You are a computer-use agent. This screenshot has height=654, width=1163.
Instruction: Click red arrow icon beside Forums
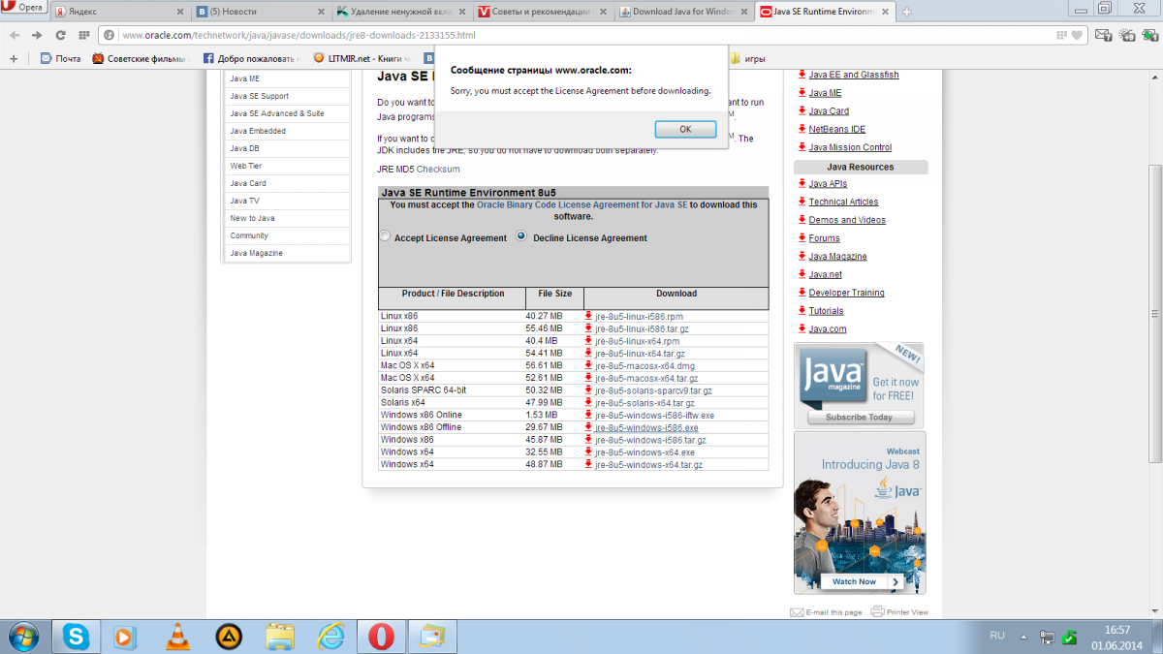pyautogui.click(x=802, y=237)
